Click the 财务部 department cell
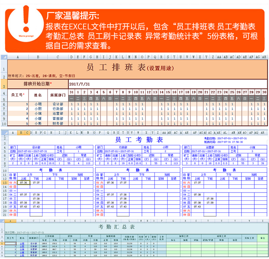This screenshot has height=259, width=269. coord(58,123)
